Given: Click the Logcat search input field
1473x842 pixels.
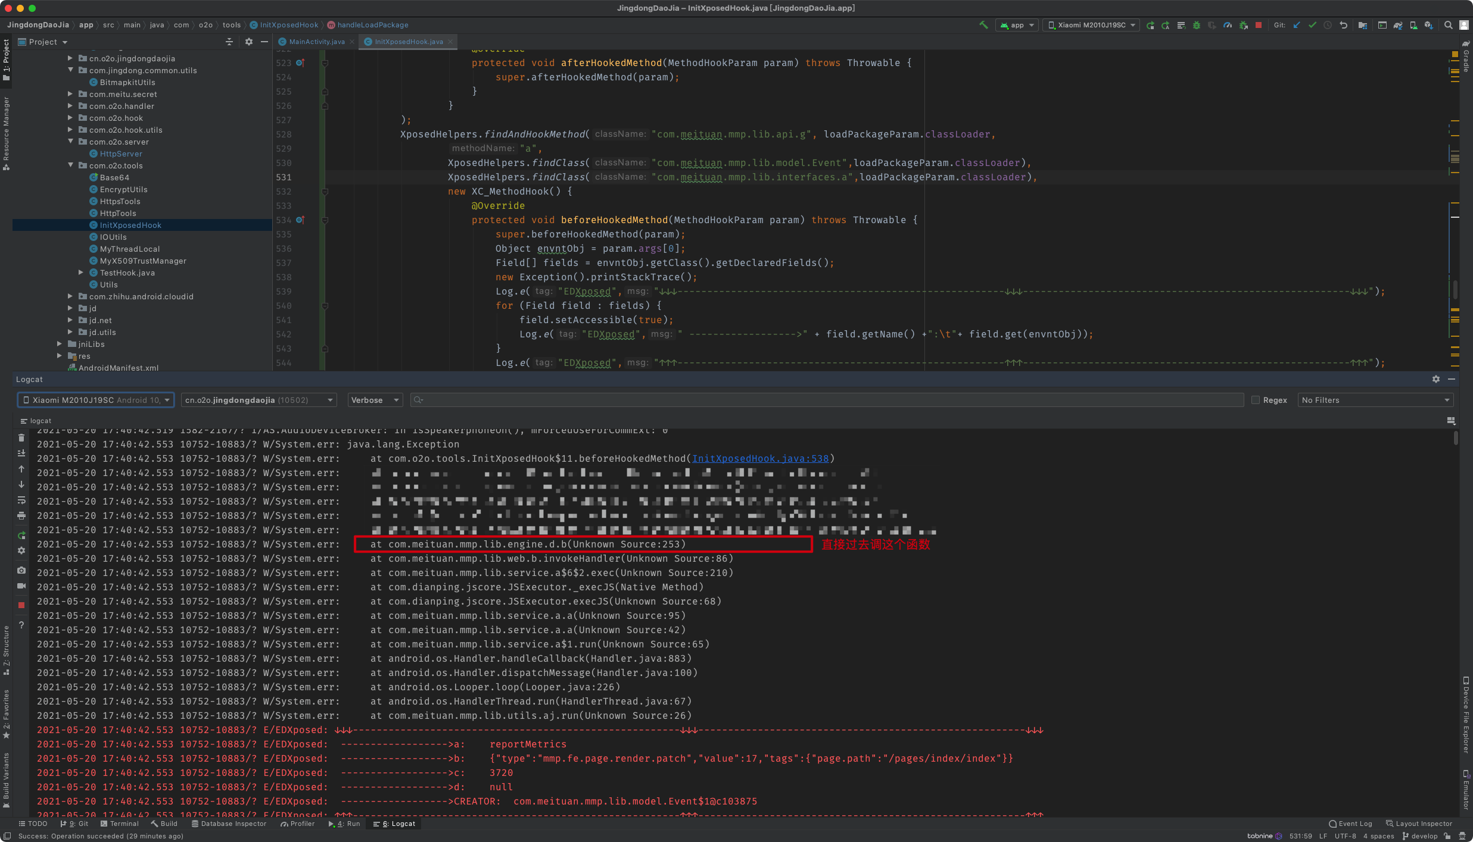Looking at the screenshot, I should click(x=827, y=400).
